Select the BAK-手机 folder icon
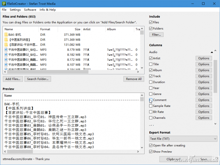This screenshot has width=220, height=165. pos(6,35)
